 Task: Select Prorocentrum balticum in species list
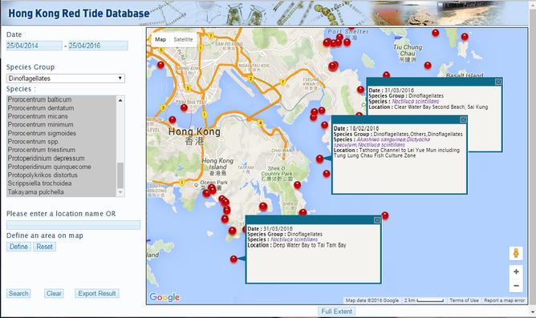tap(62, 99)
